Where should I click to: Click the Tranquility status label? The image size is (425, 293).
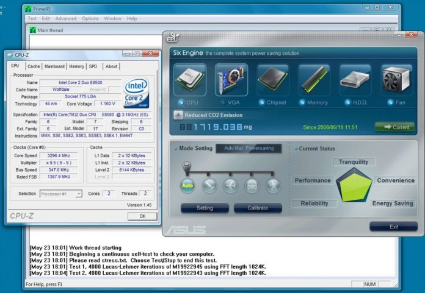click(354, 161)
